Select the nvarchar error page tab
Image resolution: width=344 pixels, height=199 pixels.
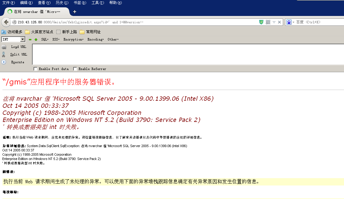pyautogui.click(x=36, y=12)
